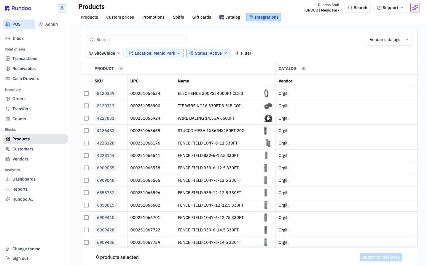This screenshot has height=266, width=427.
Task: Open SKU 6909410 link
Action: coord(106,218)
